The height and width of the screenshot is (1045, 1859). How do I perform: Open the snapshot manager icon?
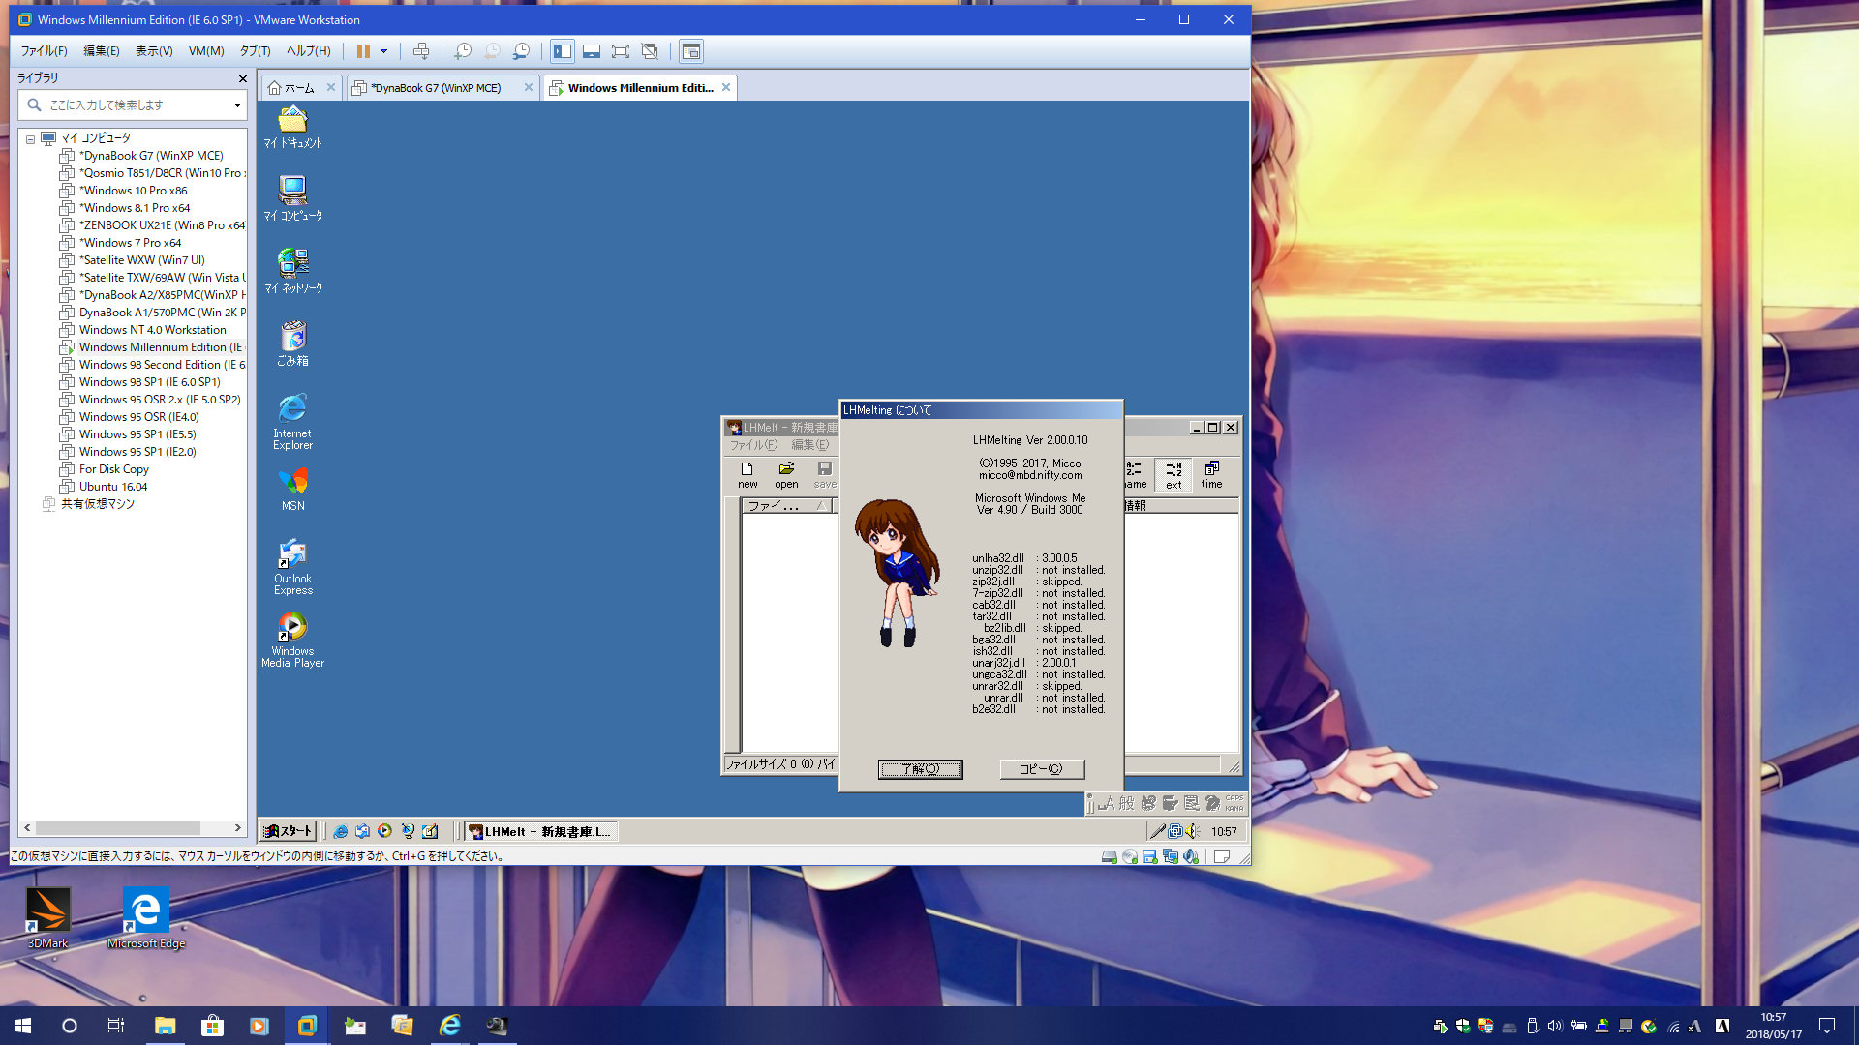point(521,51)
